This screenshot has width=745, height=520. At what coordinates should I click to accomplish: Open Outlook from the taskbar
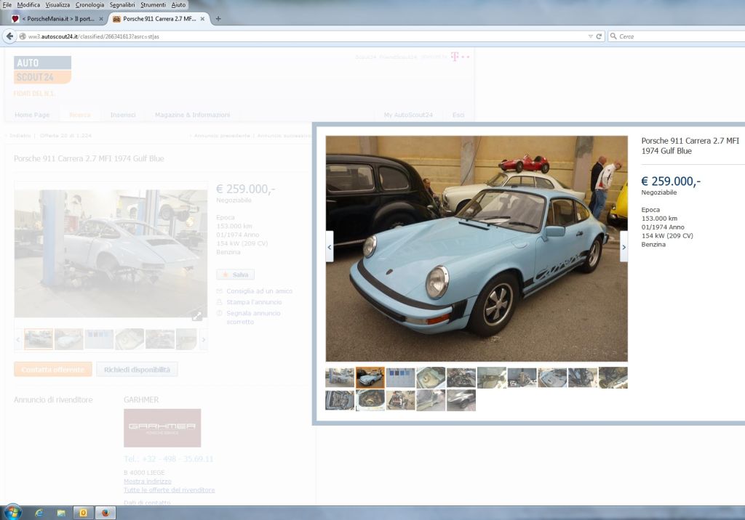83,513
